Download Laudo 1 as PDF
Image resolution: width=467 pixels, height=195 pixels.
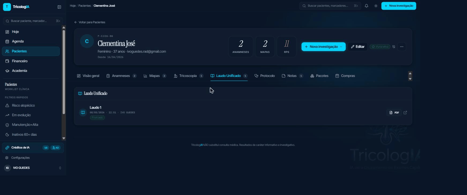[394, 113]
